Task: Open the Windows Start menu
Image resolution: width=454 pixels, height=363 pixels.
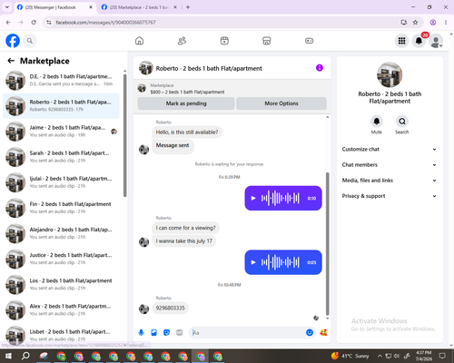Action: 8,356
